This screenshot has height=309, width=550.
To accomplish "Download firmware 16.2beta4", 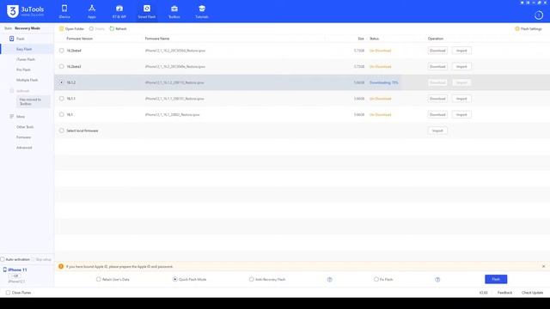I will 437,51.
